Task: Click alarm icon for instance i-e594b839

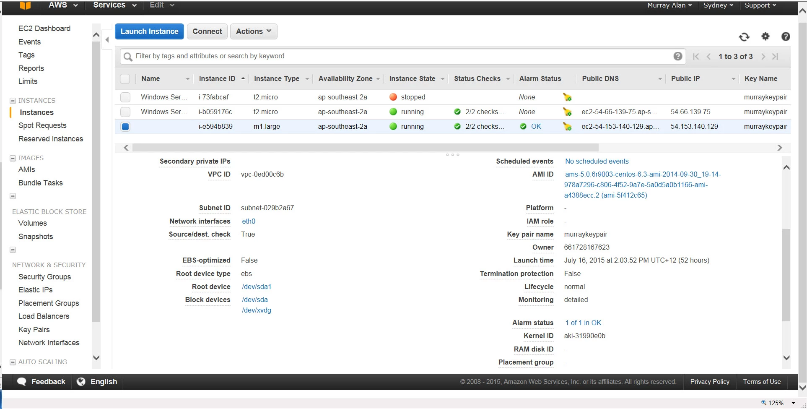Action: coord(567,127)
